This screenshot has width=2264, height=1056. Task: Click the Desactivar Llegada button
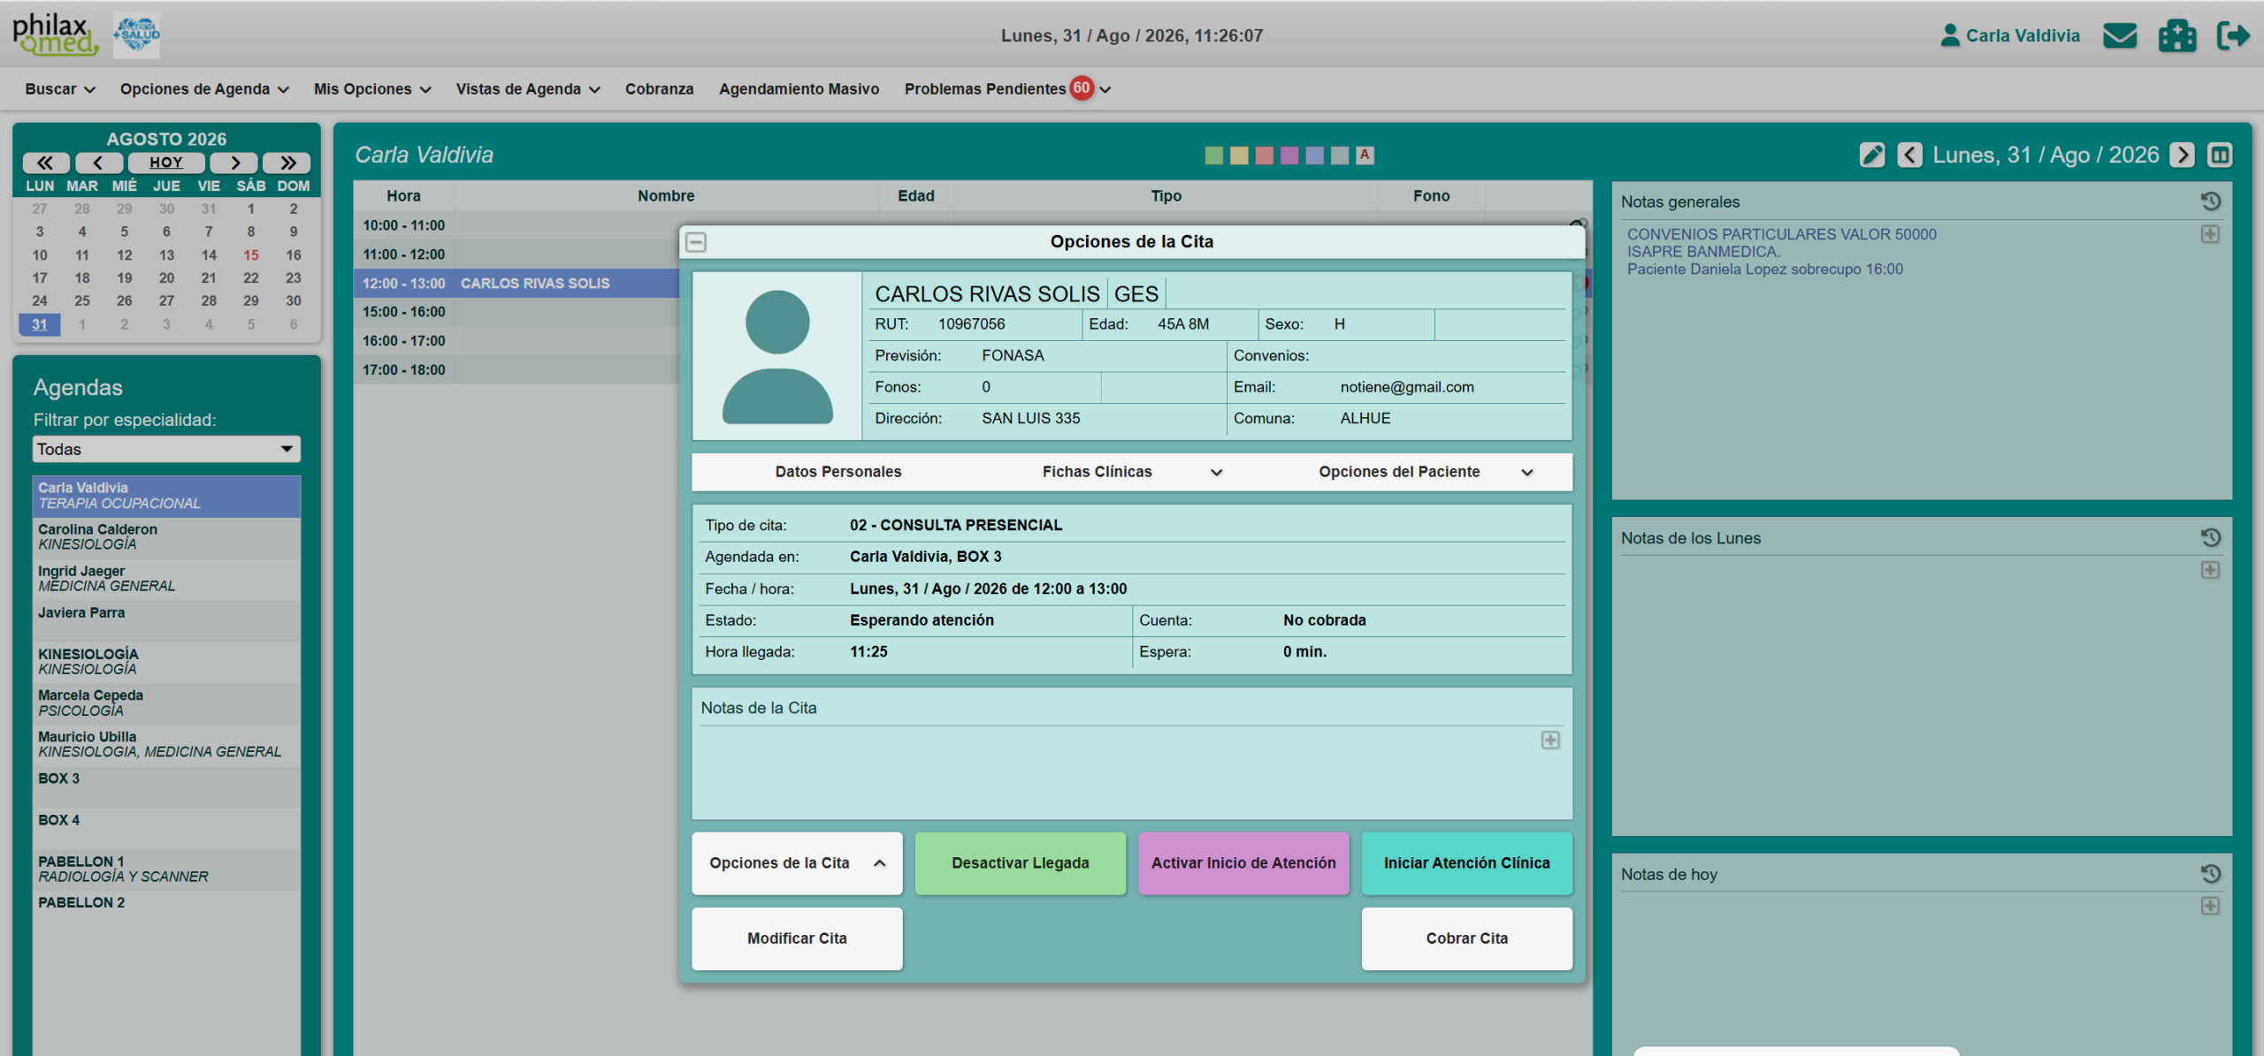point(1020,863)
